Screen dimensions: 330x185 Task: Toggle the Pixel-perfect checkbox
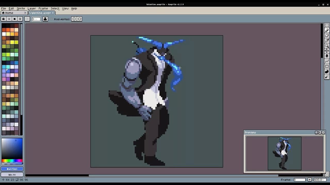pyautogui.click(x=60, y=19)
